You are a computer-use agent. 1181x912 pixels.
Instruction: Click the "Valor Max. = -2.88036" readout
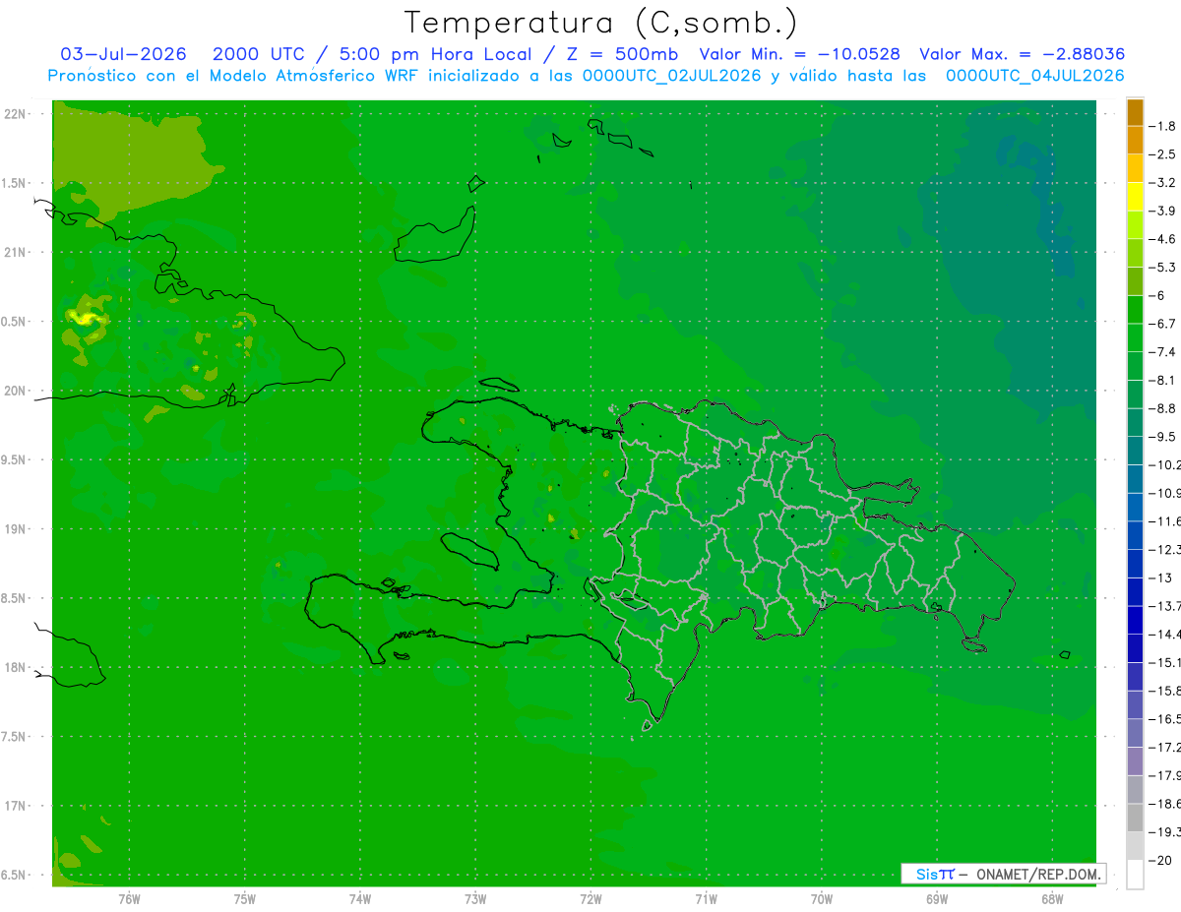point(1022,54)
